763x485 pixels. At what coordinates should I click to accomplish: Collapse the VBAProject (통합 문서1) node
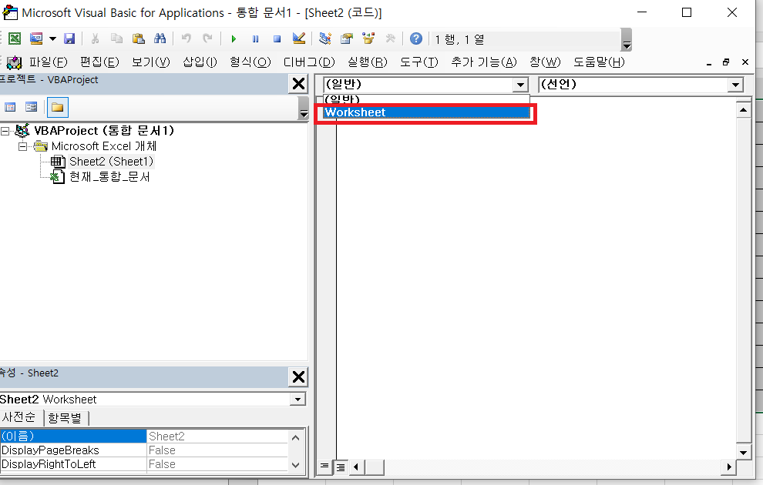5,131
